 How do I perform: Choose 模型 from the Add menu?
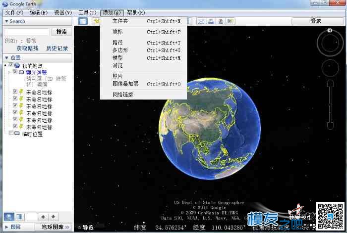(x=144, y=58)
